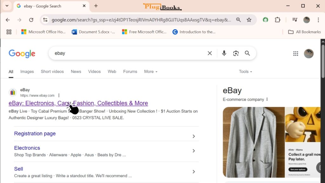This screenshot has height=183, width=325.
Task: Open the Tools dropdown
Action: pos(245,71)
